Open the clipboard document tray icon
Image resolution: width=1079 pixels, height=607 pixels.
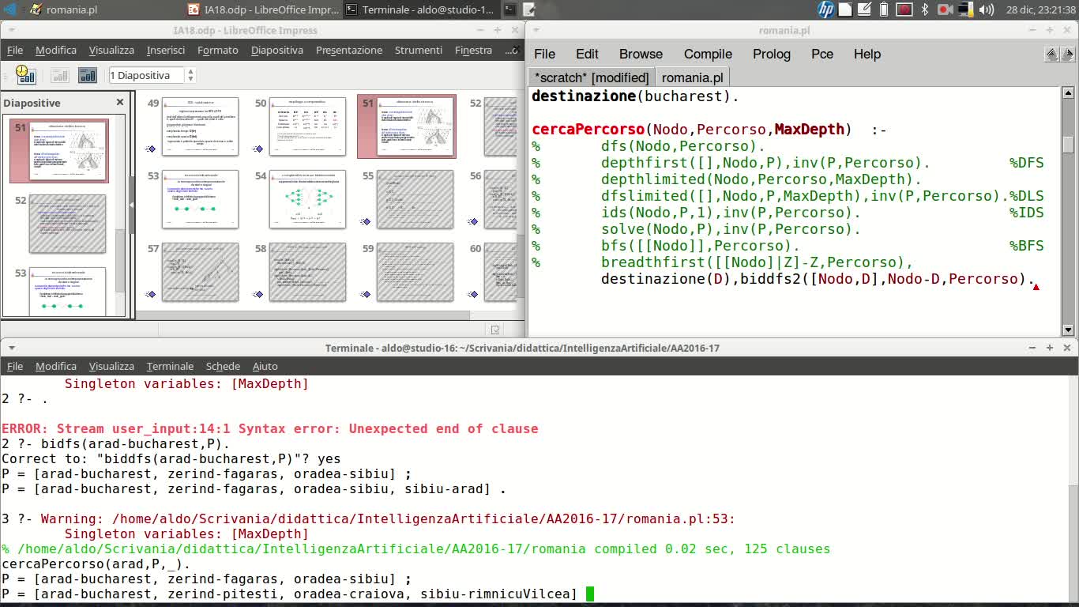pyautogui.click(x=846, y=9)
